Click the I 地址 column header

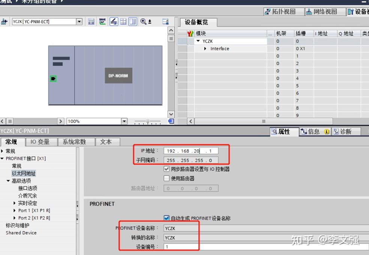coord(325,34)
